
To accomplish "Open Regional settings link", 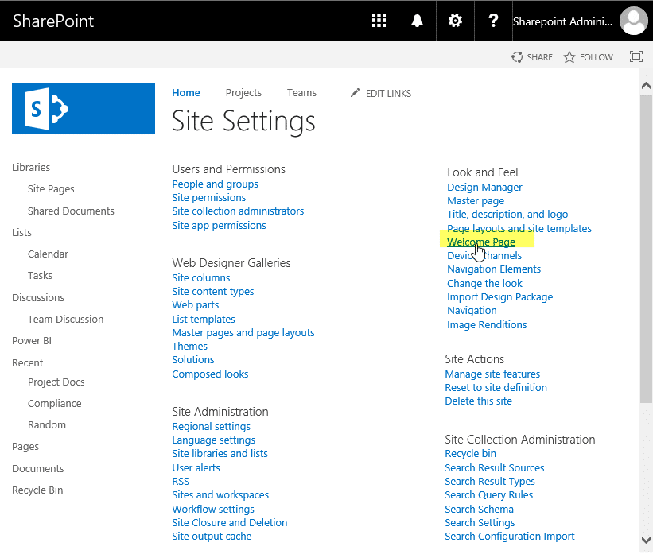I will click(212, 427).
